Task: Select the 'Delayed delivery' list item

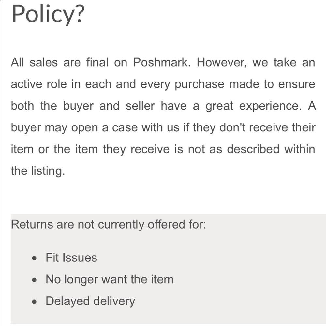Action: [x=90, y=301]
